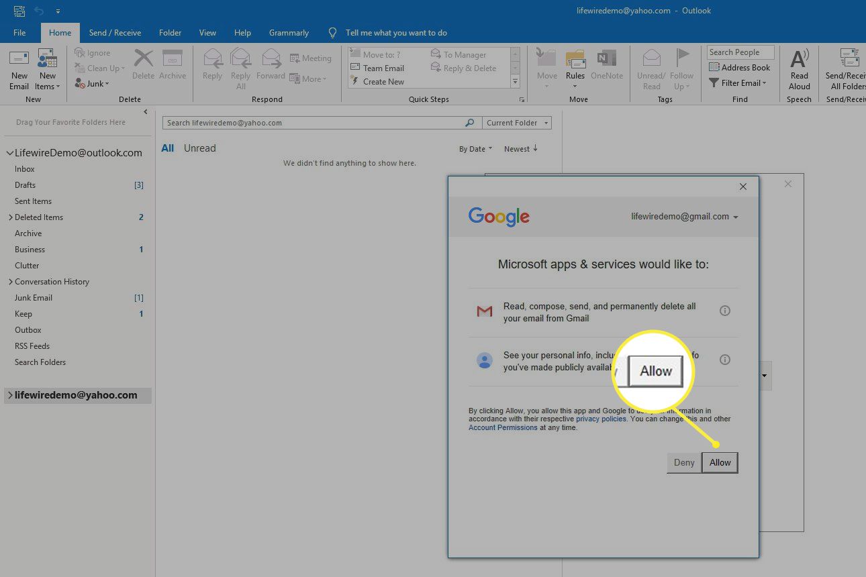
Task: Toggle Newest sort order
Action: pos(521,149)
